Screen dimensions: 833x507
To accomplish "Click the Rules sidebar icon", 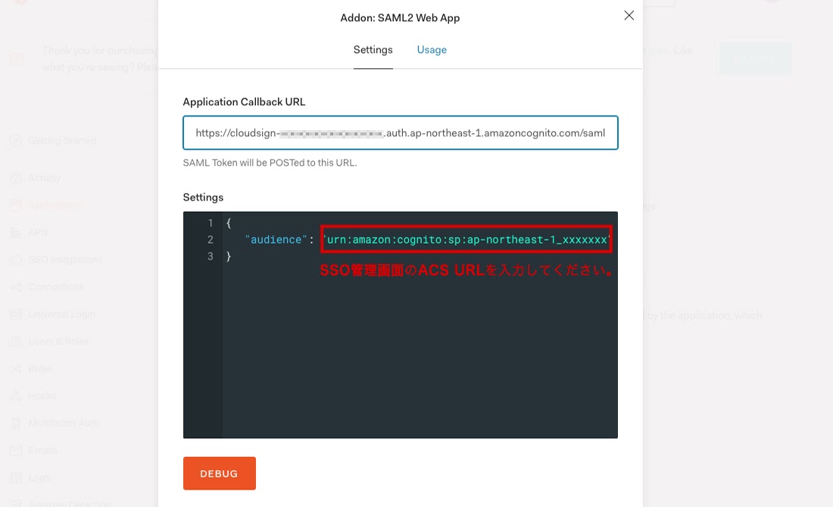I will 16,369.
